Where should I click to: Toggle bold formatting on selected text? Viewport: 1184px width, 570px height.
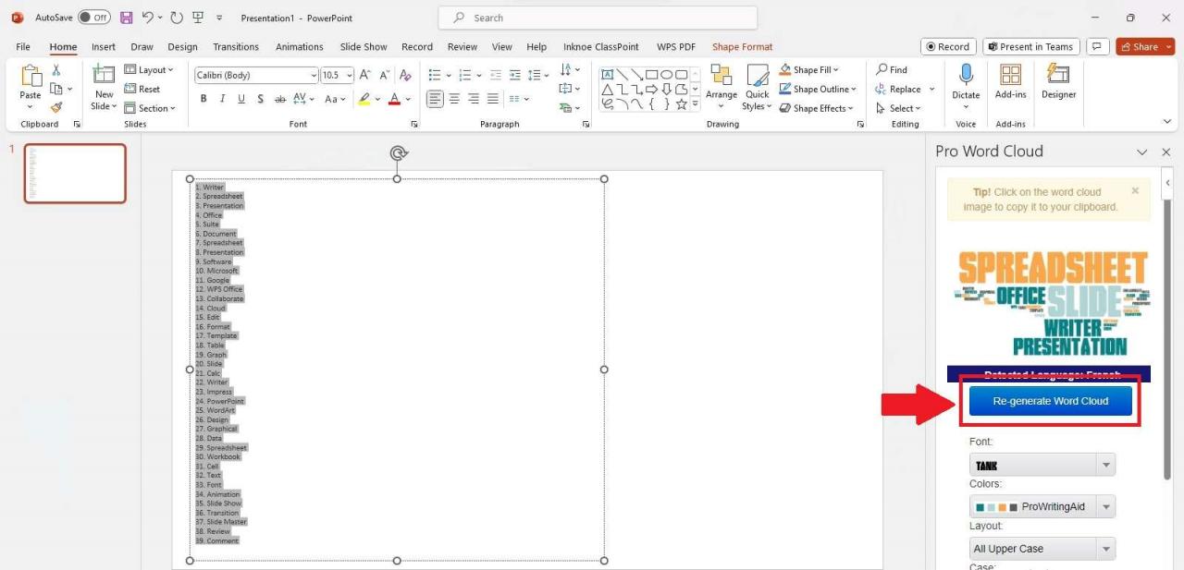pos(203,99)
